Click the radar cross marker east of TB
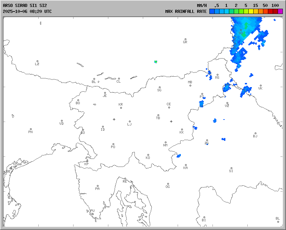 point(171,121)
